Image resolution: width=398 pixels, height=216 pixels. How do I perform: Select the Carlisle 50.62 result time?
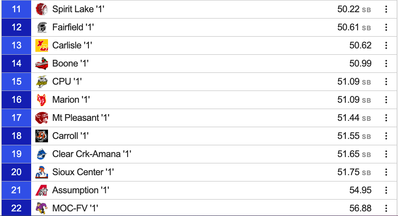[361, 45]
